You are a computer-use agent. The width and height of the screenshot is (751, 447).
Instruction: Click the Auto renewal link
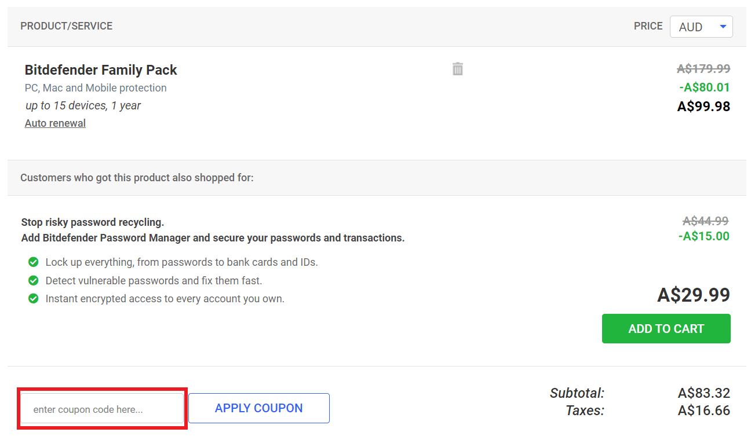[55, 123]
